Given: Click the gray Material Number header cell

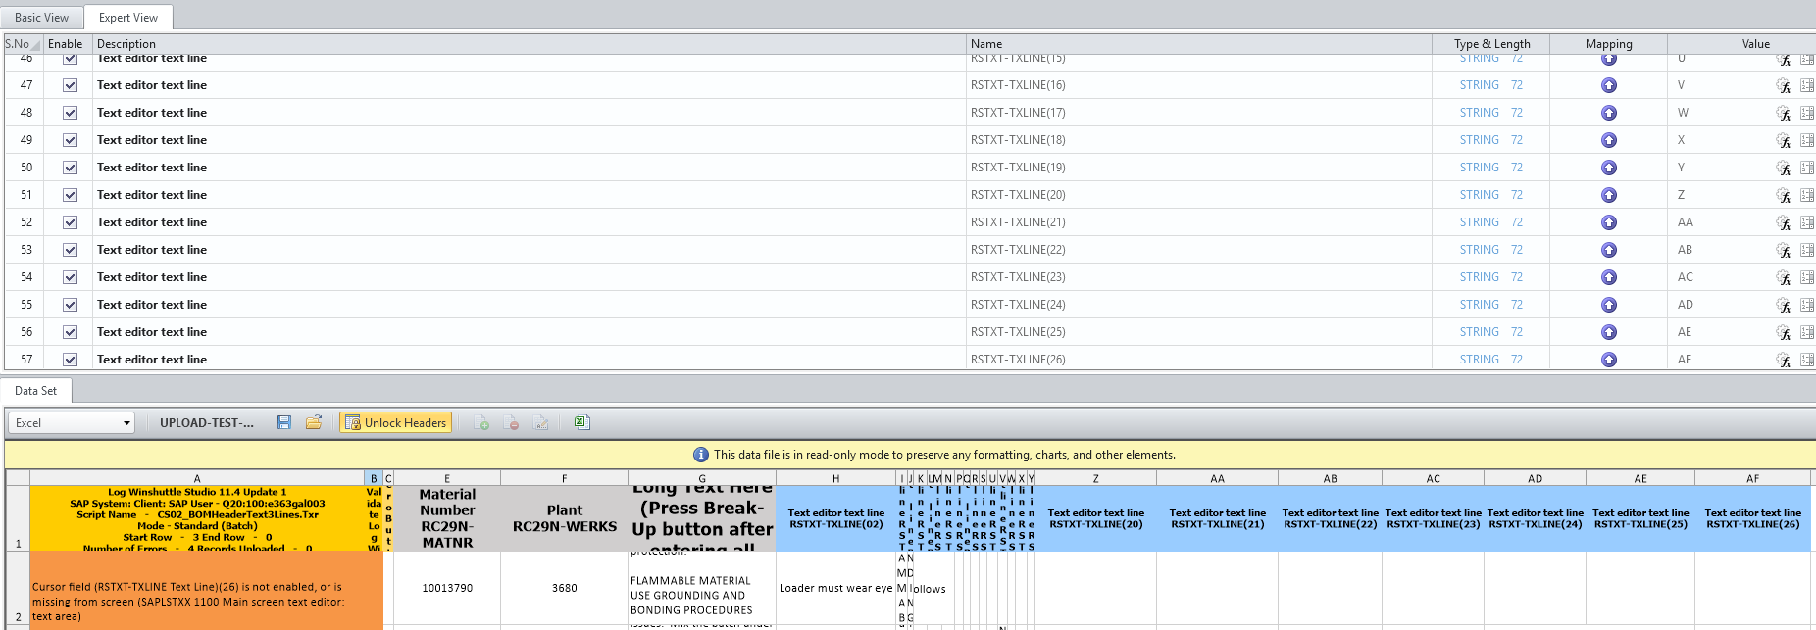Looking at the screenshot, I should [447, 518].
